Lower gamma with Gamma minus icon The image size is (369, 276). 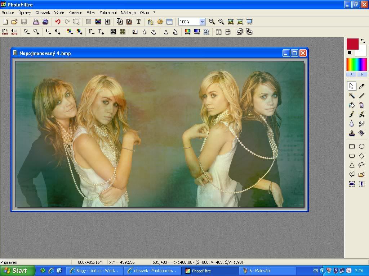92,32
